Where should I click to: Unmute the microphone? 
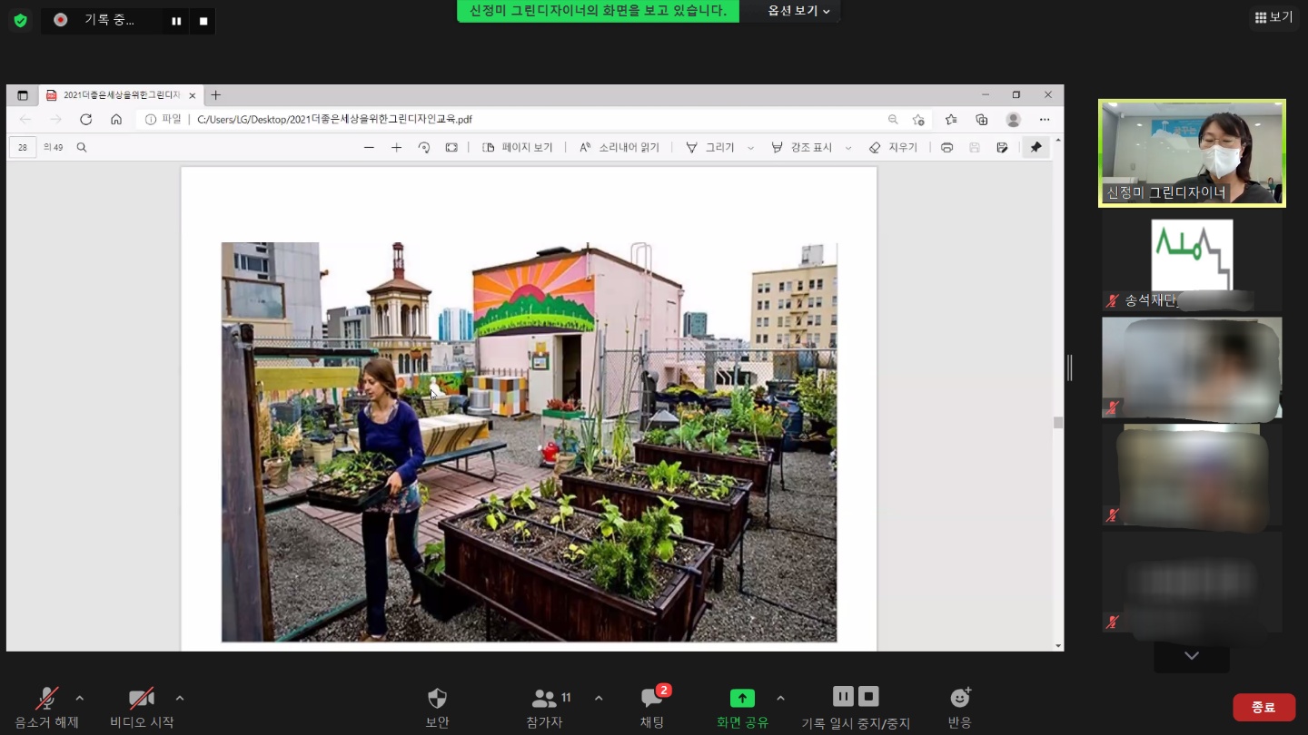[x=46, y=699]
